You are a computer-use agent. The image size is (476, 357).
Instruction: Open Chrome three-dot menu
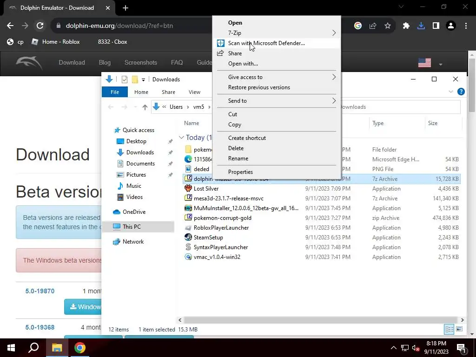click(466, 26)
